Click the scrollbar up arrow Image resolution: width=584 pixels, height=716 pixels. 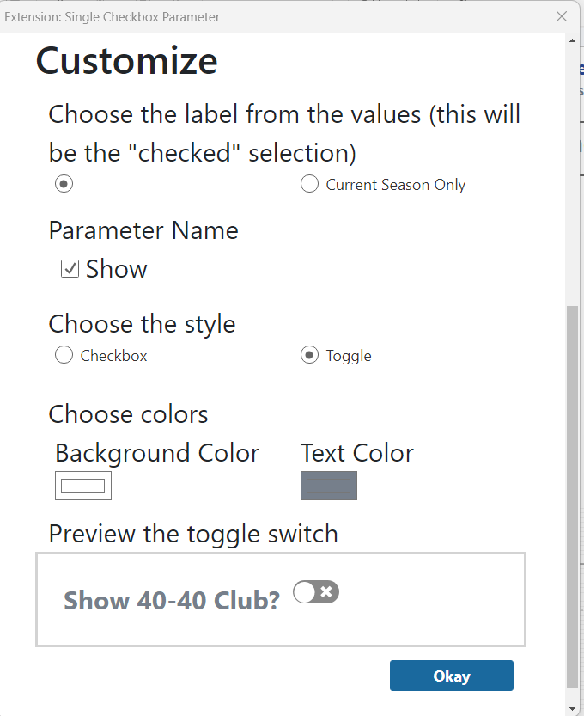(572, 40)
